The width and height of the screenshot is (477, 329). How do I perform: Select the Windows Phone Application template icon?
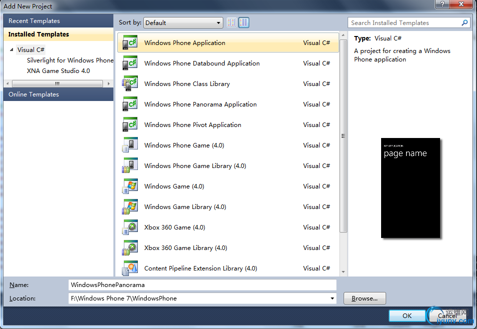coord(130,42)
